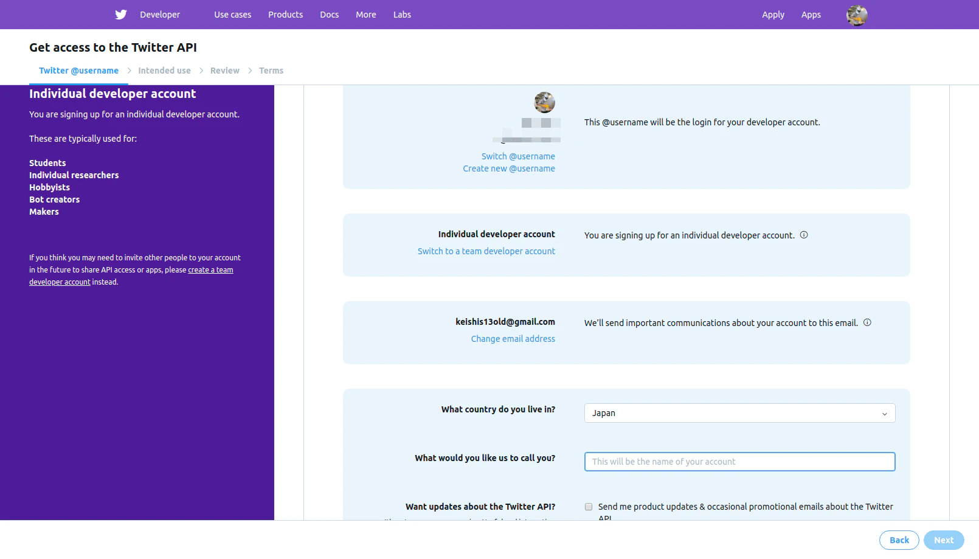The height and width of the screenshot is (559, 979).
Task: Click the 'Get access to the Twitter API' heading
Action: click(113, 47)
